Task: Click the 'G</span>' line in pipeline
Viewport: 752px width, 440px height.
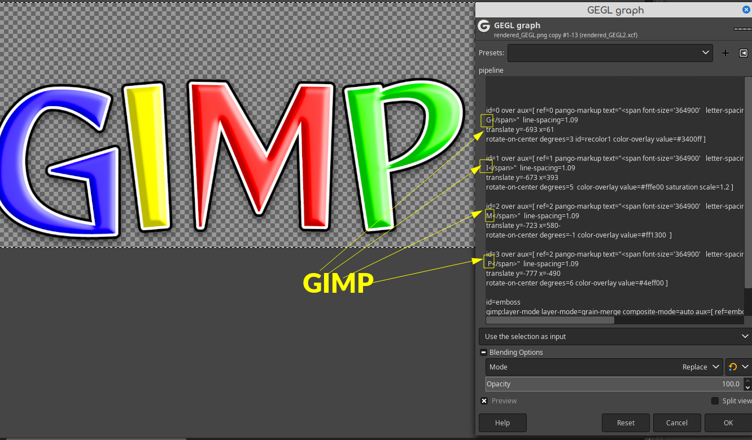Action: point(532,120)
